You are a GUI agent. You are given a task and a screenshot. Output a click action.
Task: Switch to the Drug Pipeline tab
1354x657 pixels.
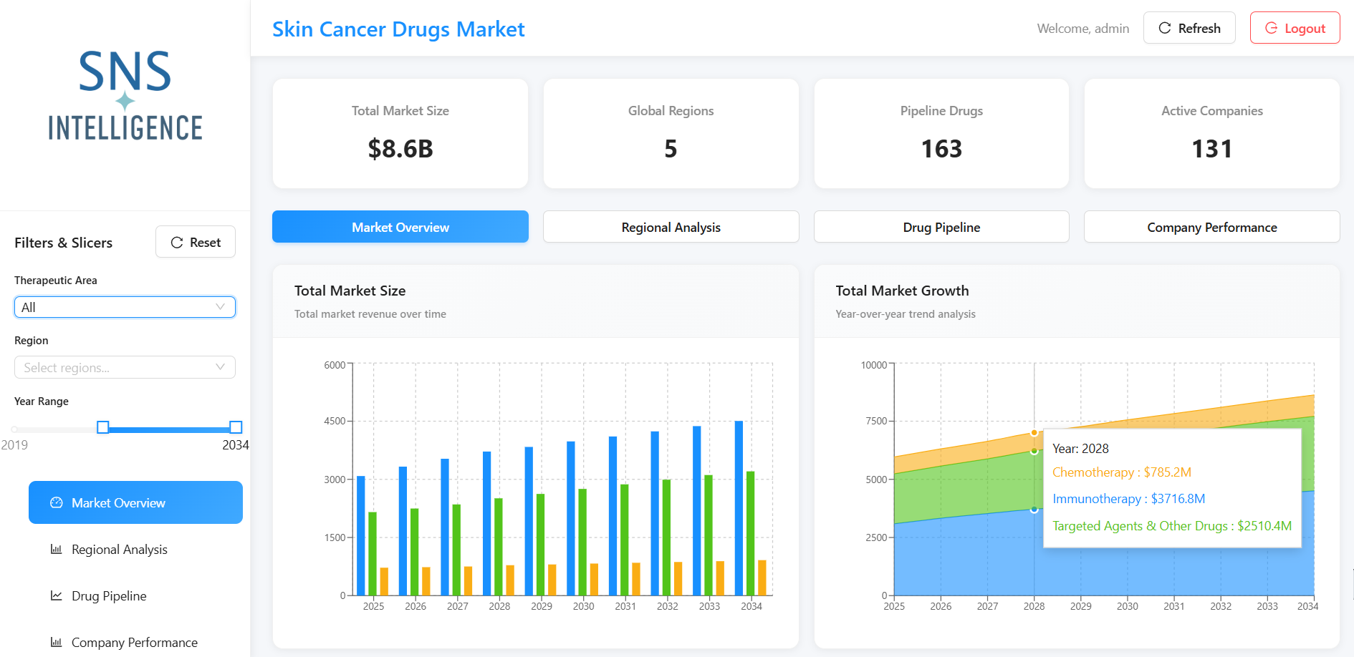941,227
